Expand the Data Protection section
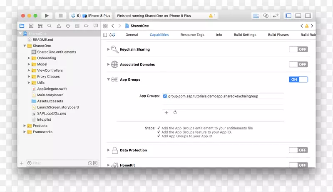 109,150
